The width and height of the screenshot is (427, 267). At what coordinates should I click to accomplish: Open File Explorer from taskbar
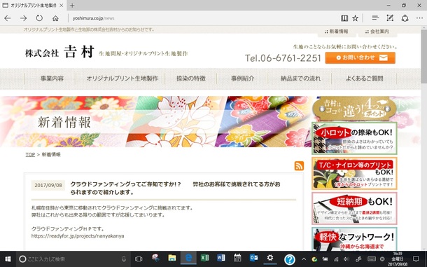(171, 258)
